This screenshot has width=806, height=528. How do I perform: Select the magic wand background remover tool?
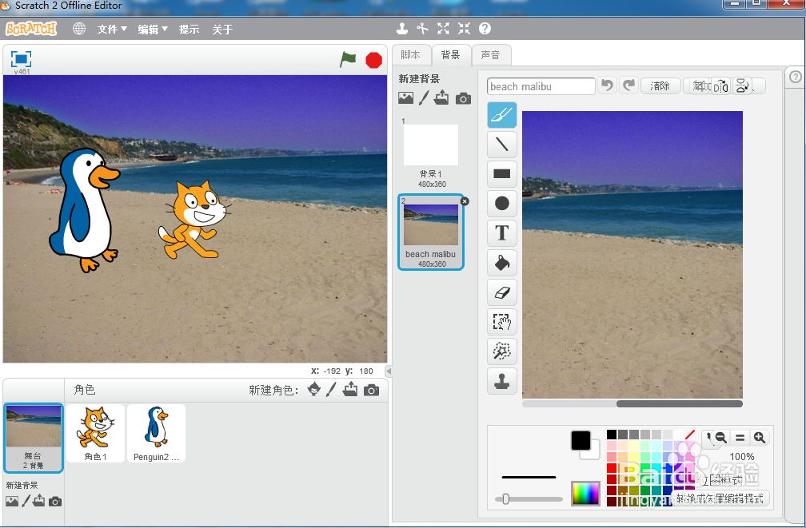pos(501,351)
